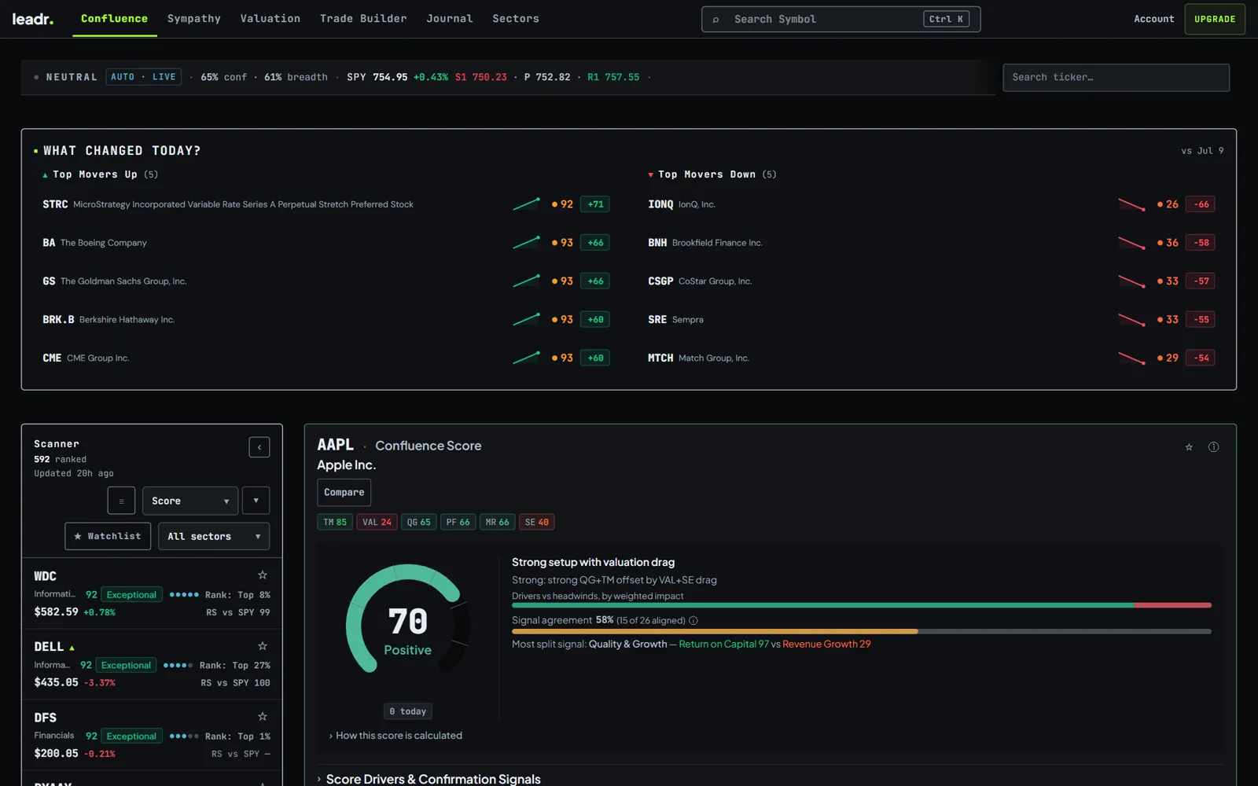This screenshot has width=1258, height=786.
Task: Star DFS in the scanner list
Action: [263, 717]
